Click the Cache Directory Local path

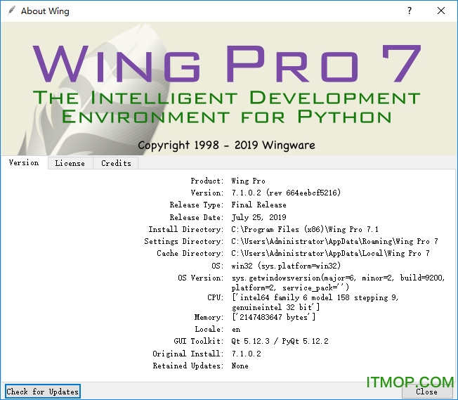330,253
